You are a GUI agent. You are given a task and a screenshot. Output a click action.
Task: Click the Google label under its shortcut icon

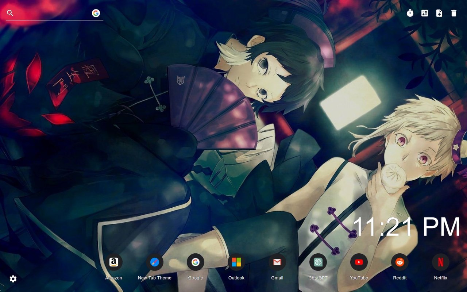coord(196,278)
